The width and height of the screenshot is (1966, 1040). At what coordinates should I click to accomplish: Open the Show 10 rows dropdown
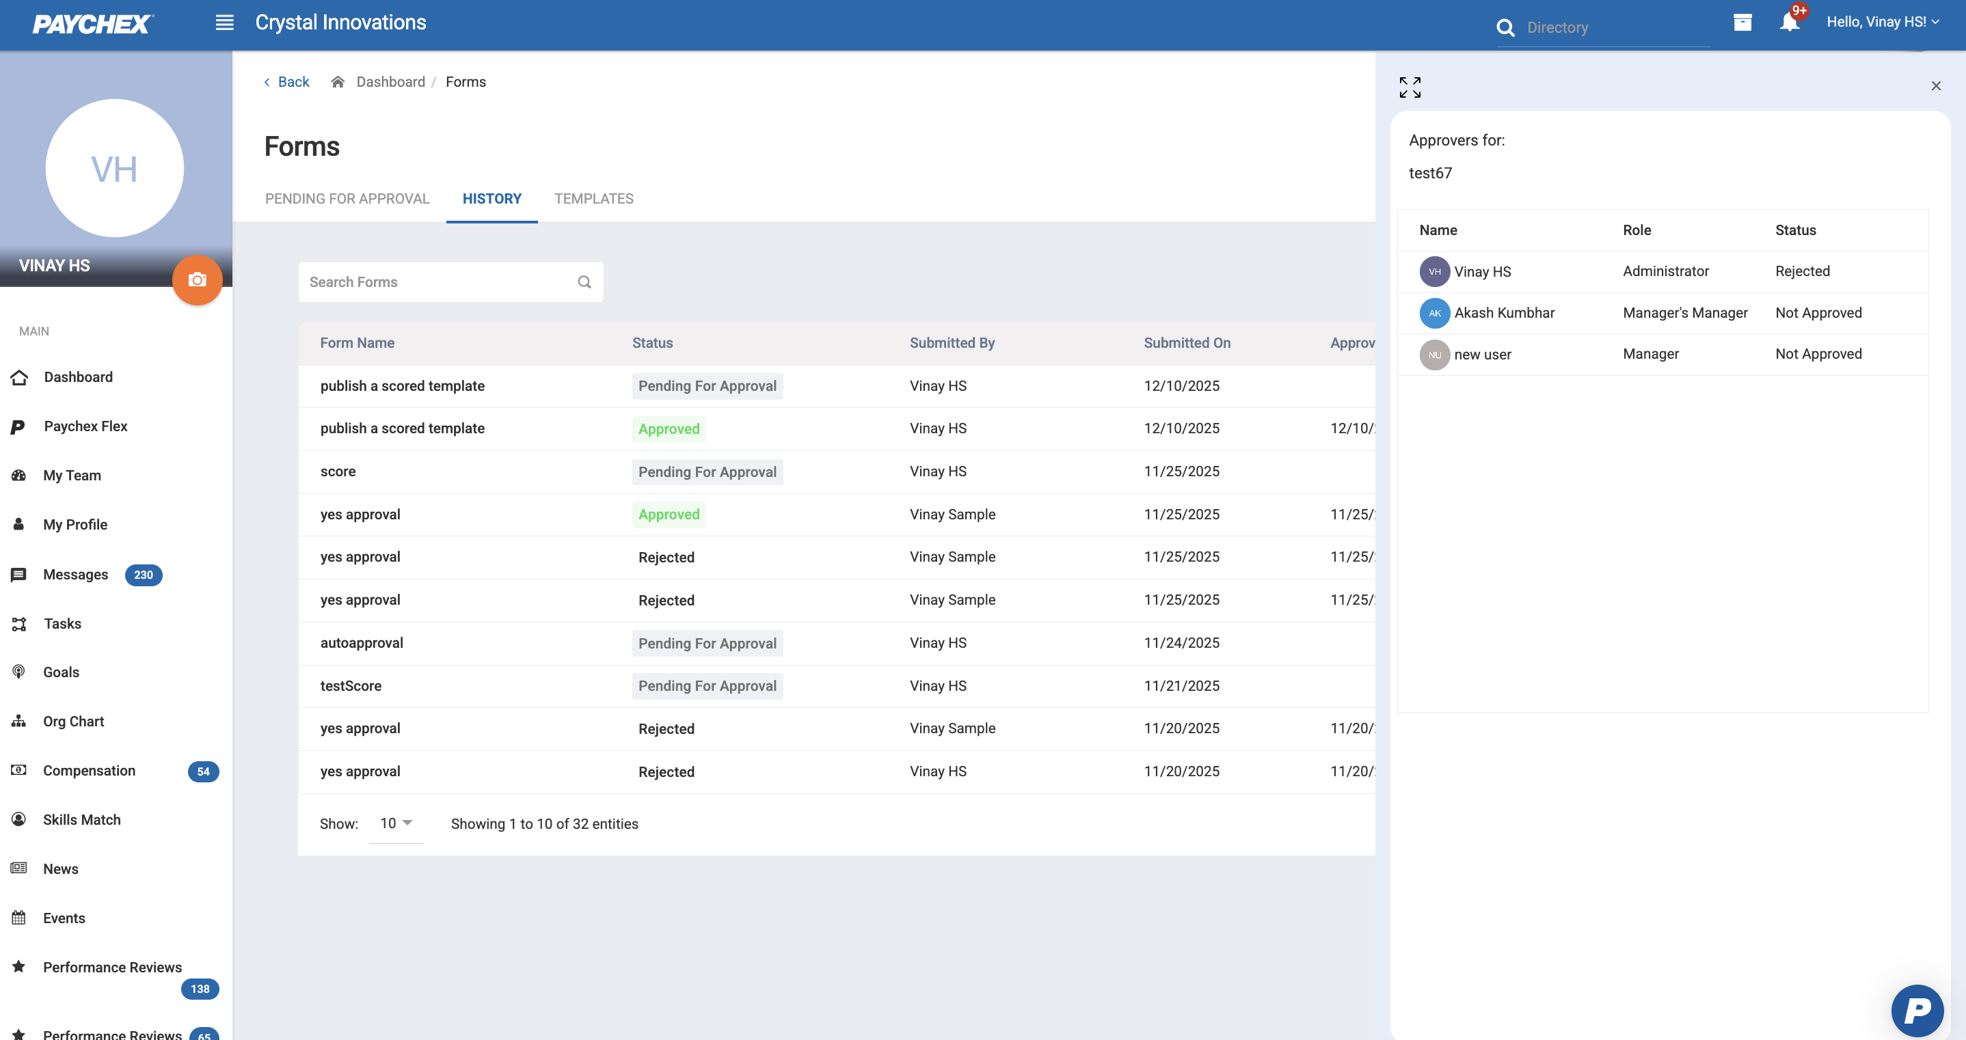[395, 823]
